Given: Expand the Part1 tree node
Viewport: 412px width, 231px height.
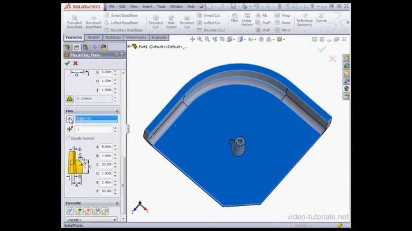Looking at the screenshot, I should click(x=129, y=46).
